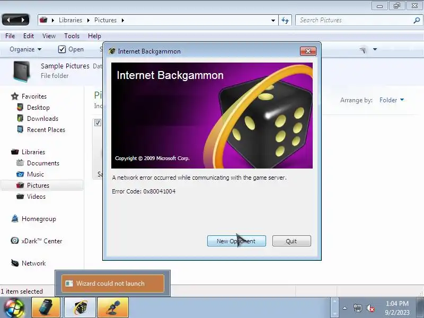Toggle the Sample Pictures item checkbox
The image size is (424, 318).
pos(98,123)
